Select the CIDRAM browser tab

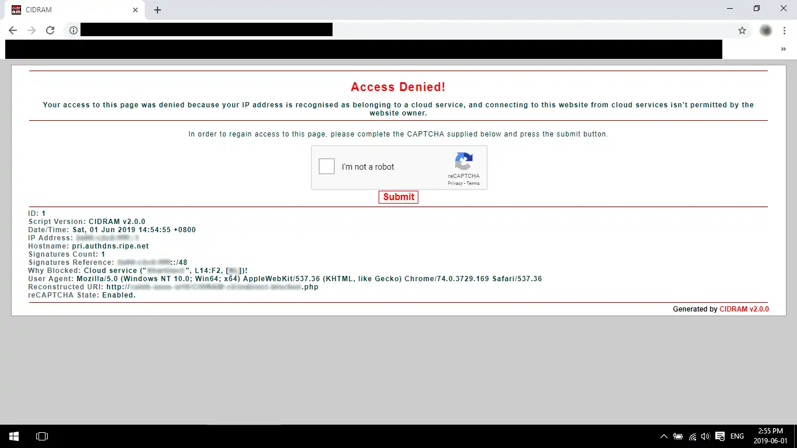click(75, 10)
